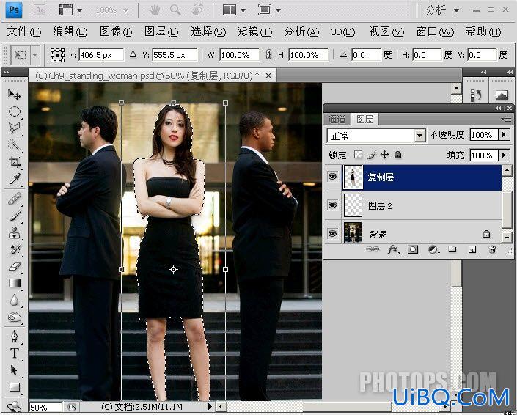Image resolution: width=517 pixels, height=415 pixels.
Task: Open the 滤镜(T) menu
Action: click(254, 32)
